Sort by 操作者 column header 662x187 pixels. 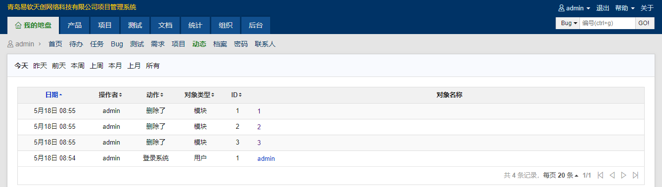[x=110, y=95]
